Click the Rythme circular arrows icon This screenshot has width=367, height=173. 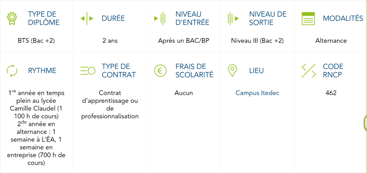tap(12, 70)
